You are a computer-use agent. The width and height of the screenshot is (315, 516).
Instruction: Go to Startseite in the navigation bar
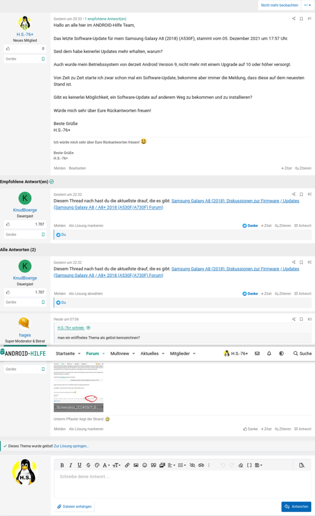pyautogui.click(x=65, y=354)
